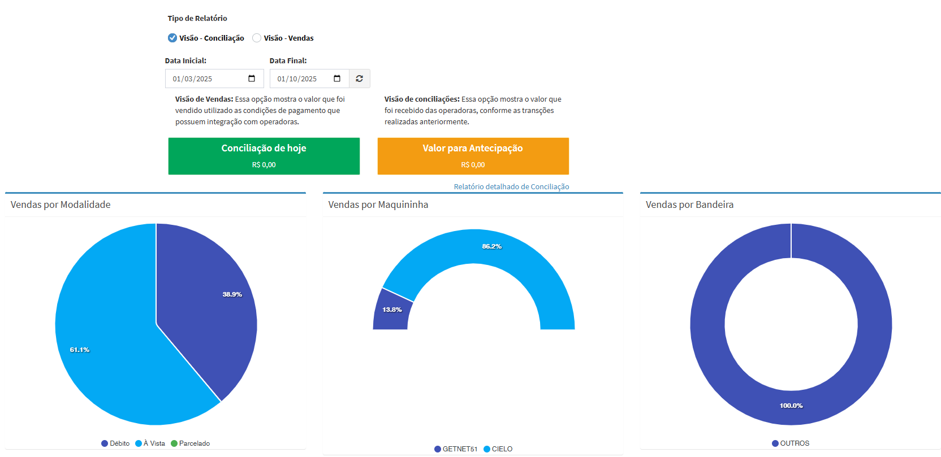This screenshot has height=457, width=941.
Task: Toggle Parcelado legend item
Action: click(x=190, y=443)
